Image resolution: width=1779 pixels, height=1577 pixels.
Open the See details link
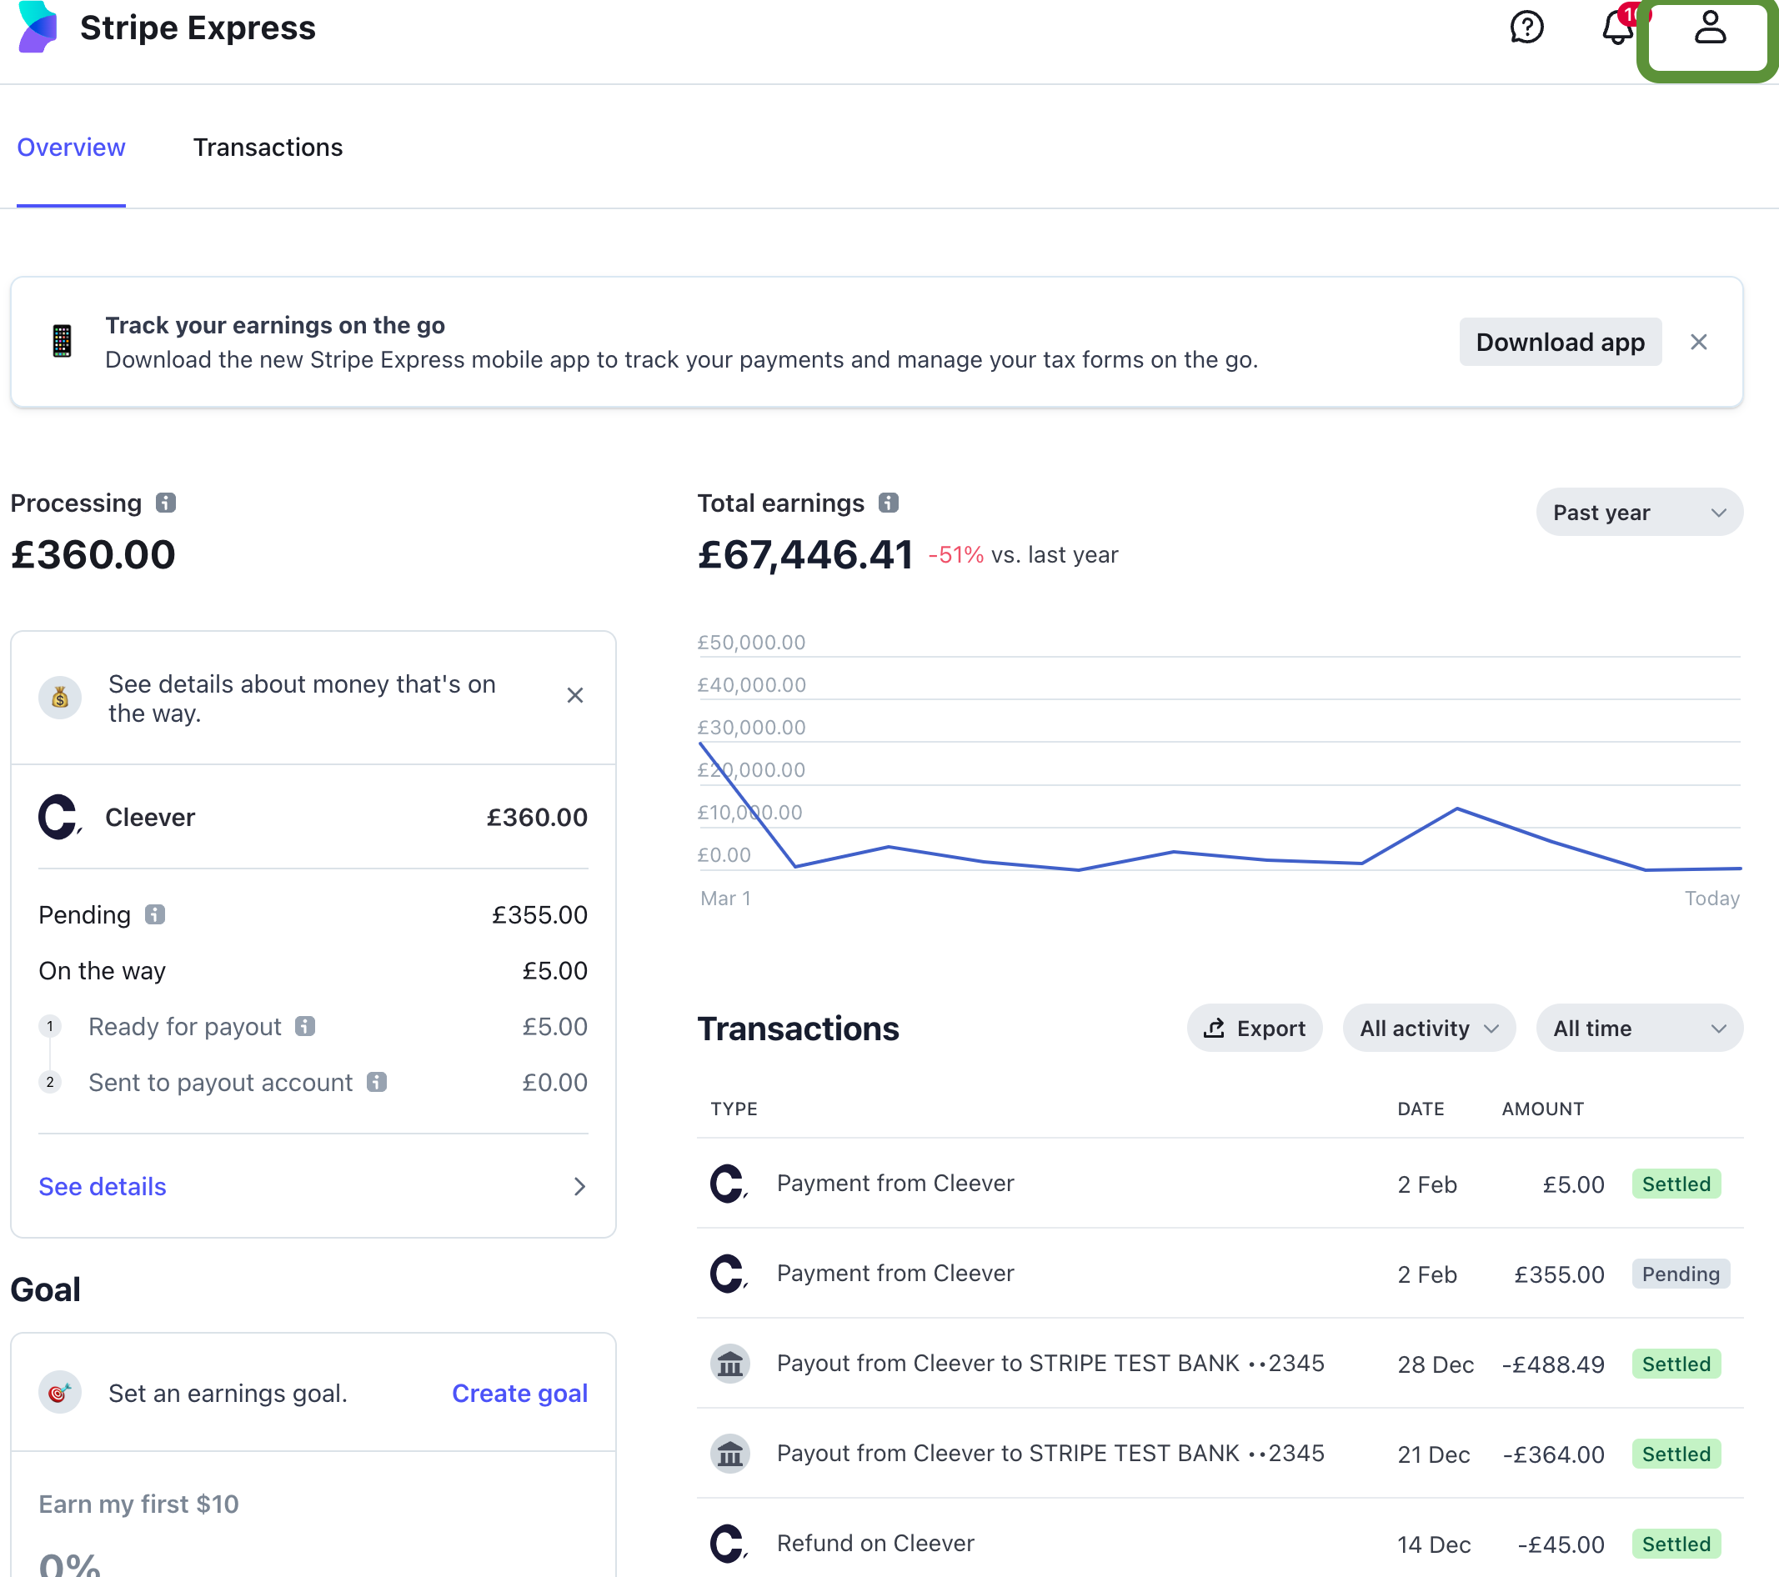(103, 1186)
